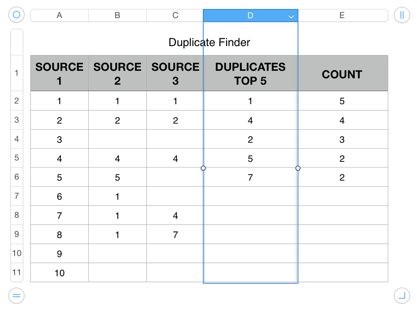The width and height of the screenshot is (417, 311).
Task: Click Source 1 cell containing 3
Action: [x=59, y=139]
